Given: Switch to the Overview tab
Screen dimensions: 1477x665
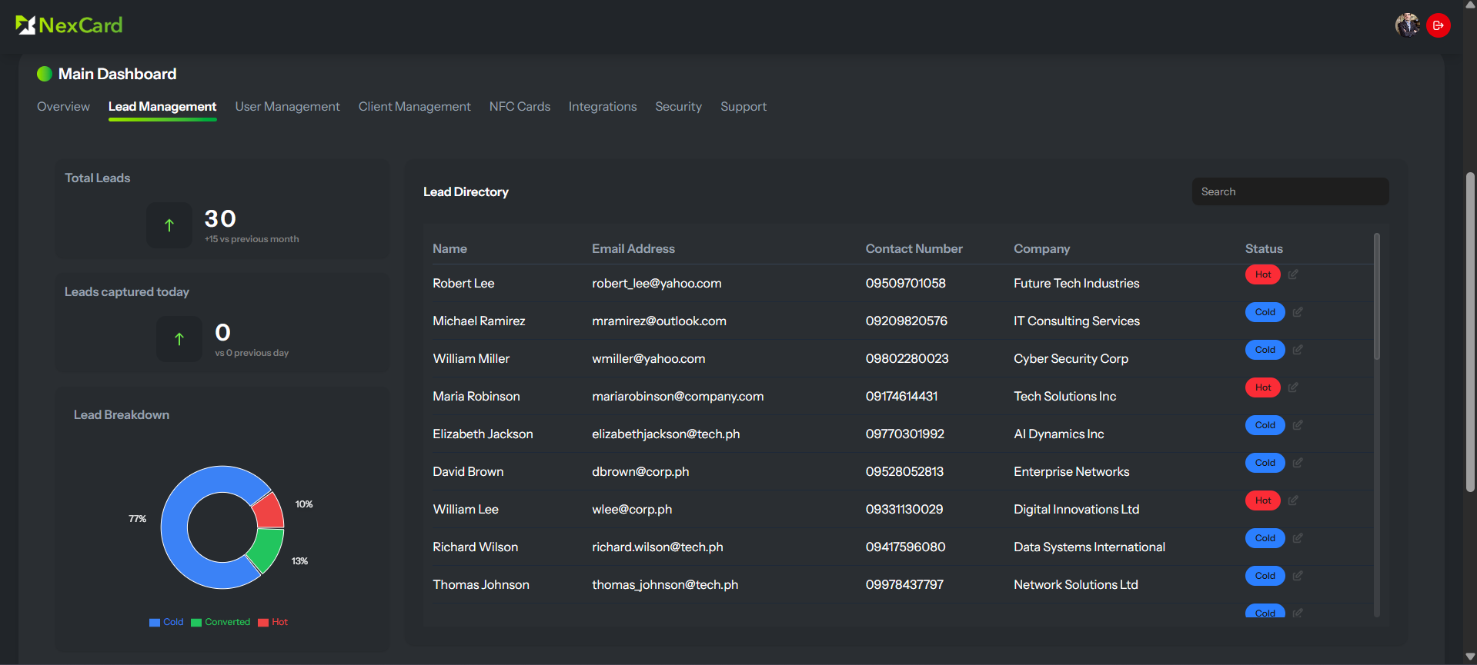Looking at the screenshot, I should pos(63,107).
